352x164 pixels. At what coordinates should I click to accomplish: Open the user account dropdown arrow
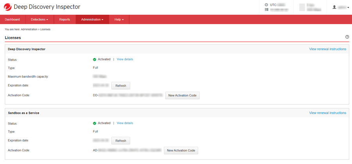coord(348,7)
